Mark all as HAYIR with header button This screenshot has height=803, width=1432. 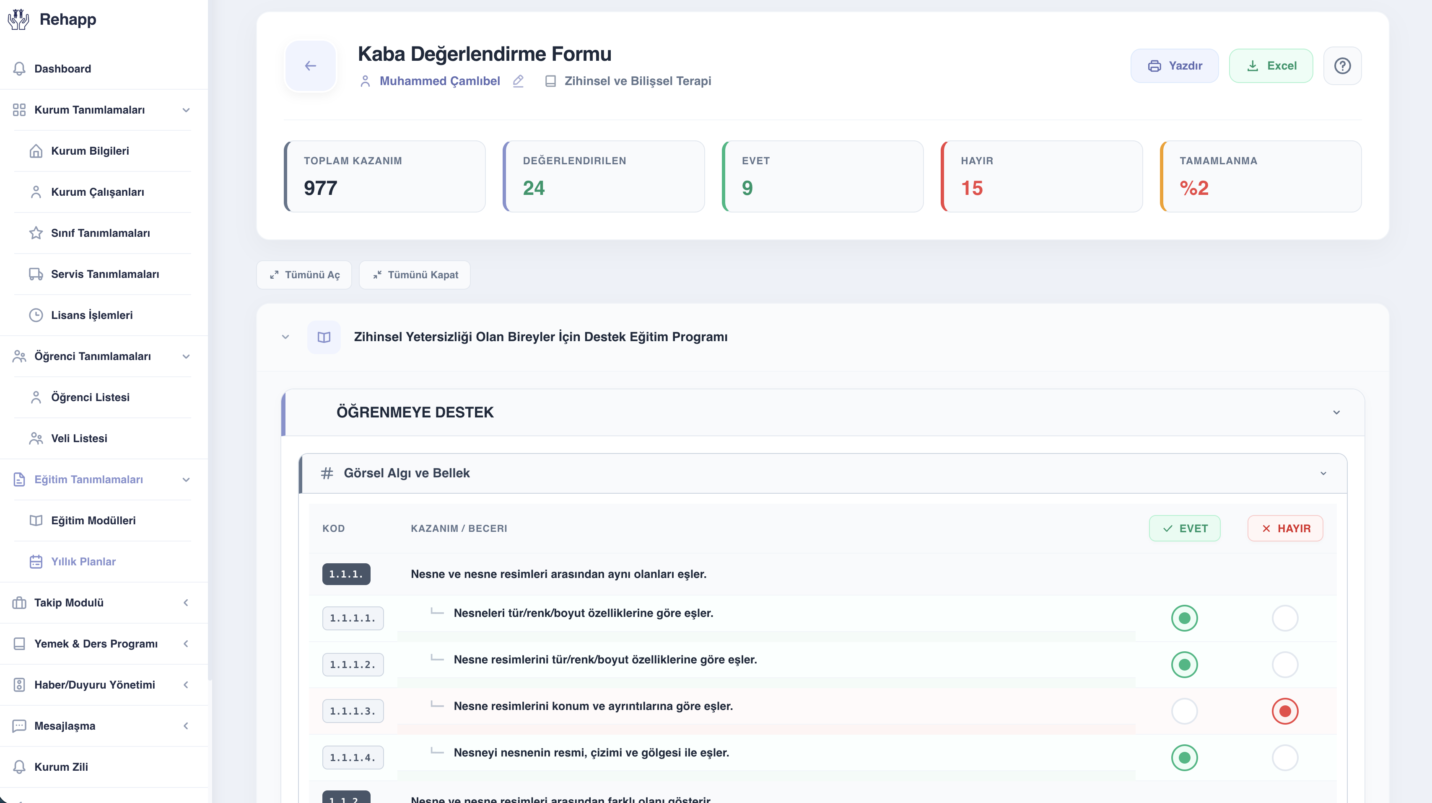pyautogui.click(x=1285, y=528)
